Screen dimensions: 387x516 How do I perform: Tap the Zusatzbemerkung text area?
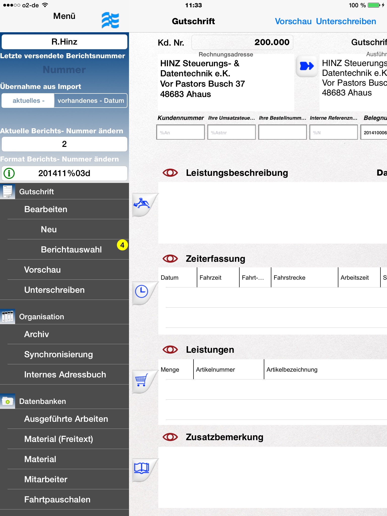pyautogui.click(x=272, y=477)
